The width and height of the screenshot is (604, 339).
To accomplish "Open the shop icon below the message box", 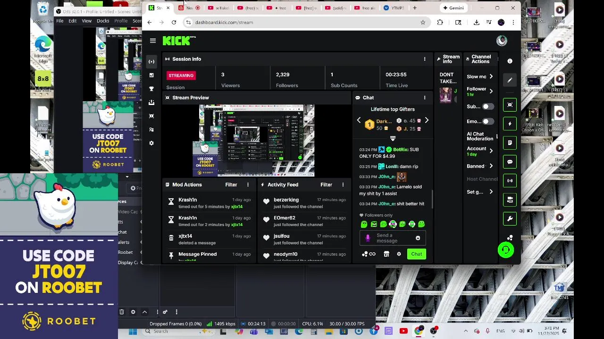I will pos(386,254).
